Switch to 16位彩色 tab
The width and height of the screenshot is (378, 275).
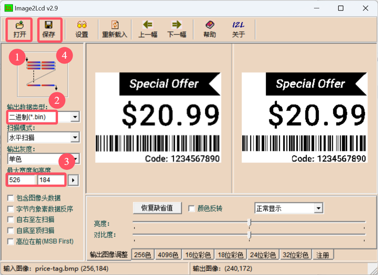[198, 255]
